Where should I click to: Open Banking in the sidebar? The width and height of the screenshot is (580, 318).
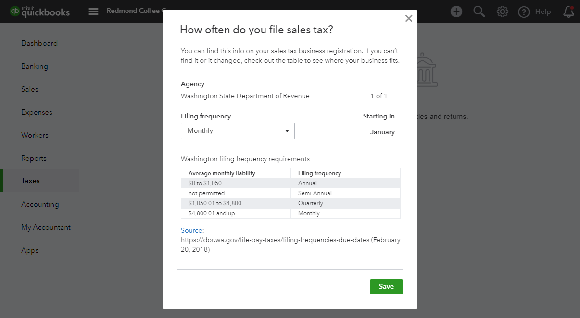(35, 66)
